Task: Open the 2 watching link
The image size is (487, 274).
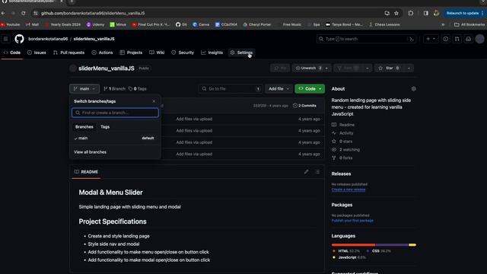Action: click(345, 150)
